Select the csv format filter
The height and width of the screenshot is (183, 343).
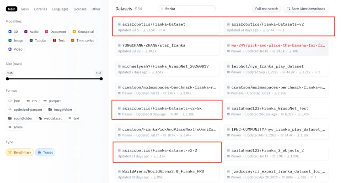tap(32, 101)
